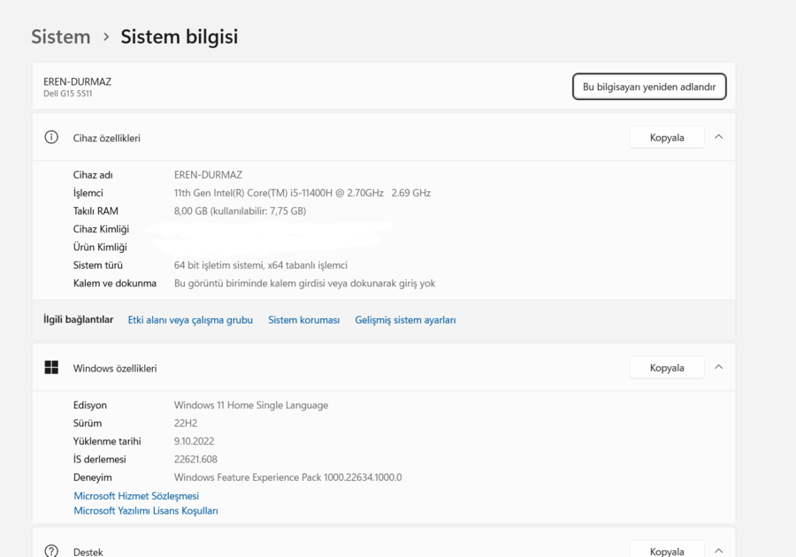Click the İlgili bağlantılar label
The width and height of the screenshot is (796, 557).
[78, 319]
